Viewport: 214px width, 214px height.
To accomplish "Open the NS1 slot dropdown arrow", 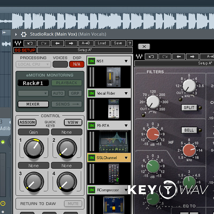I will pyautogui.click(x=126, y=61).
